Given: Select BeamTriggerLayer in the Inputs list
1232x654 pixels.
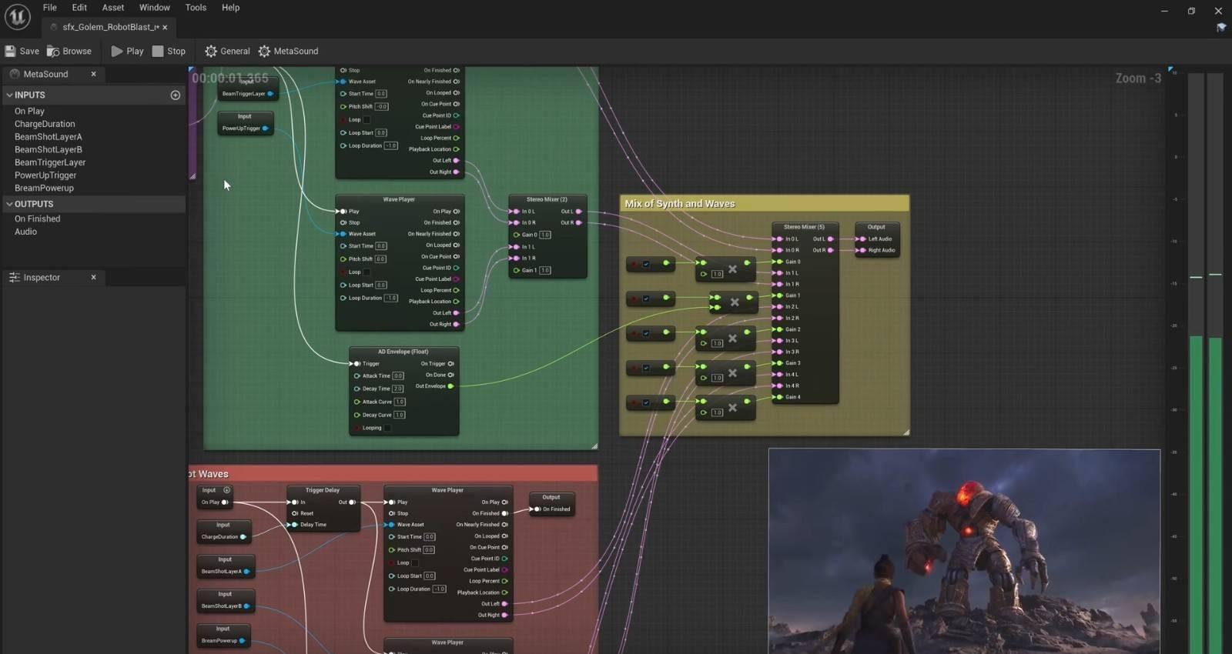Looking at the screenshot, I should click(50, 163).
